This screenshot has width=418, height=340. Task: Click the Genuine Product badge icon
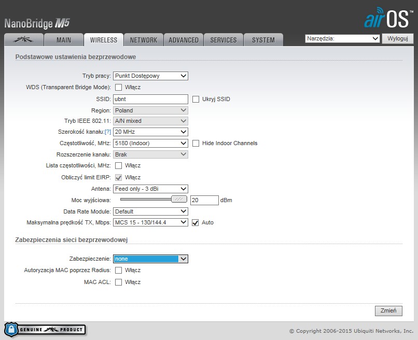point(45,330)
